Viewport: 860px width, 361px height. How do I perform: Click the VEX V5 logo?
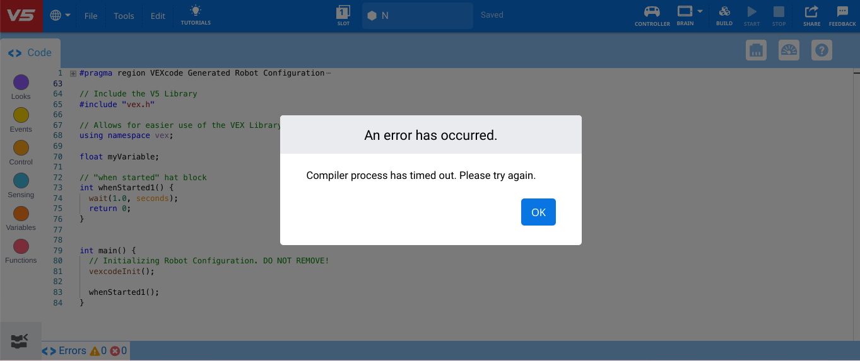click(x=21, y=16)
